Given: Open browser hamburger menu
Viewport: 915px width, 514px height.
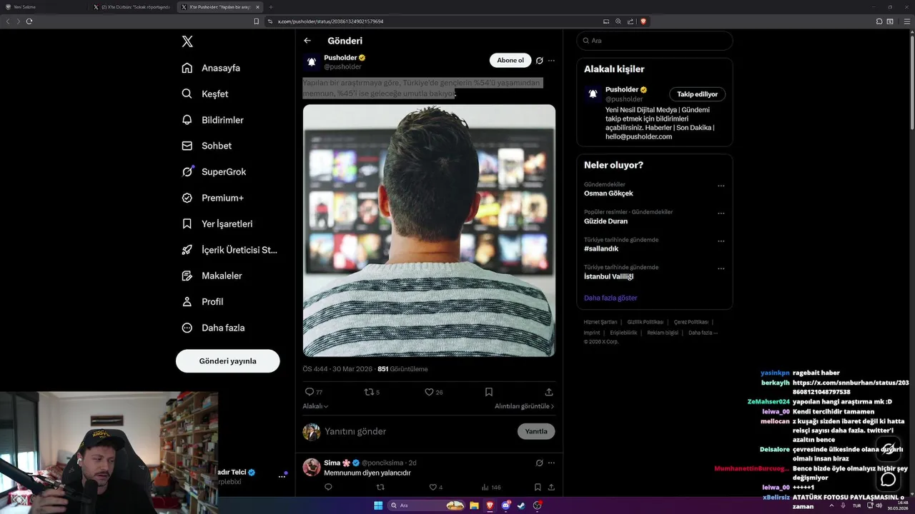Looking at the screenshot, I should 906,21.
